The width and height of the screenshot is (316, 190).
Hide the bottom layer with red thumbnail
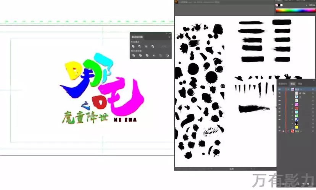[279, 130]
